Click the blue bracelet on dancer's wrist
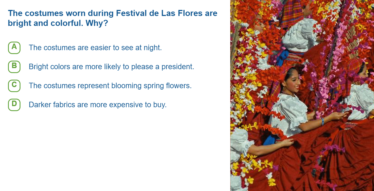 [x=323, y=122]
